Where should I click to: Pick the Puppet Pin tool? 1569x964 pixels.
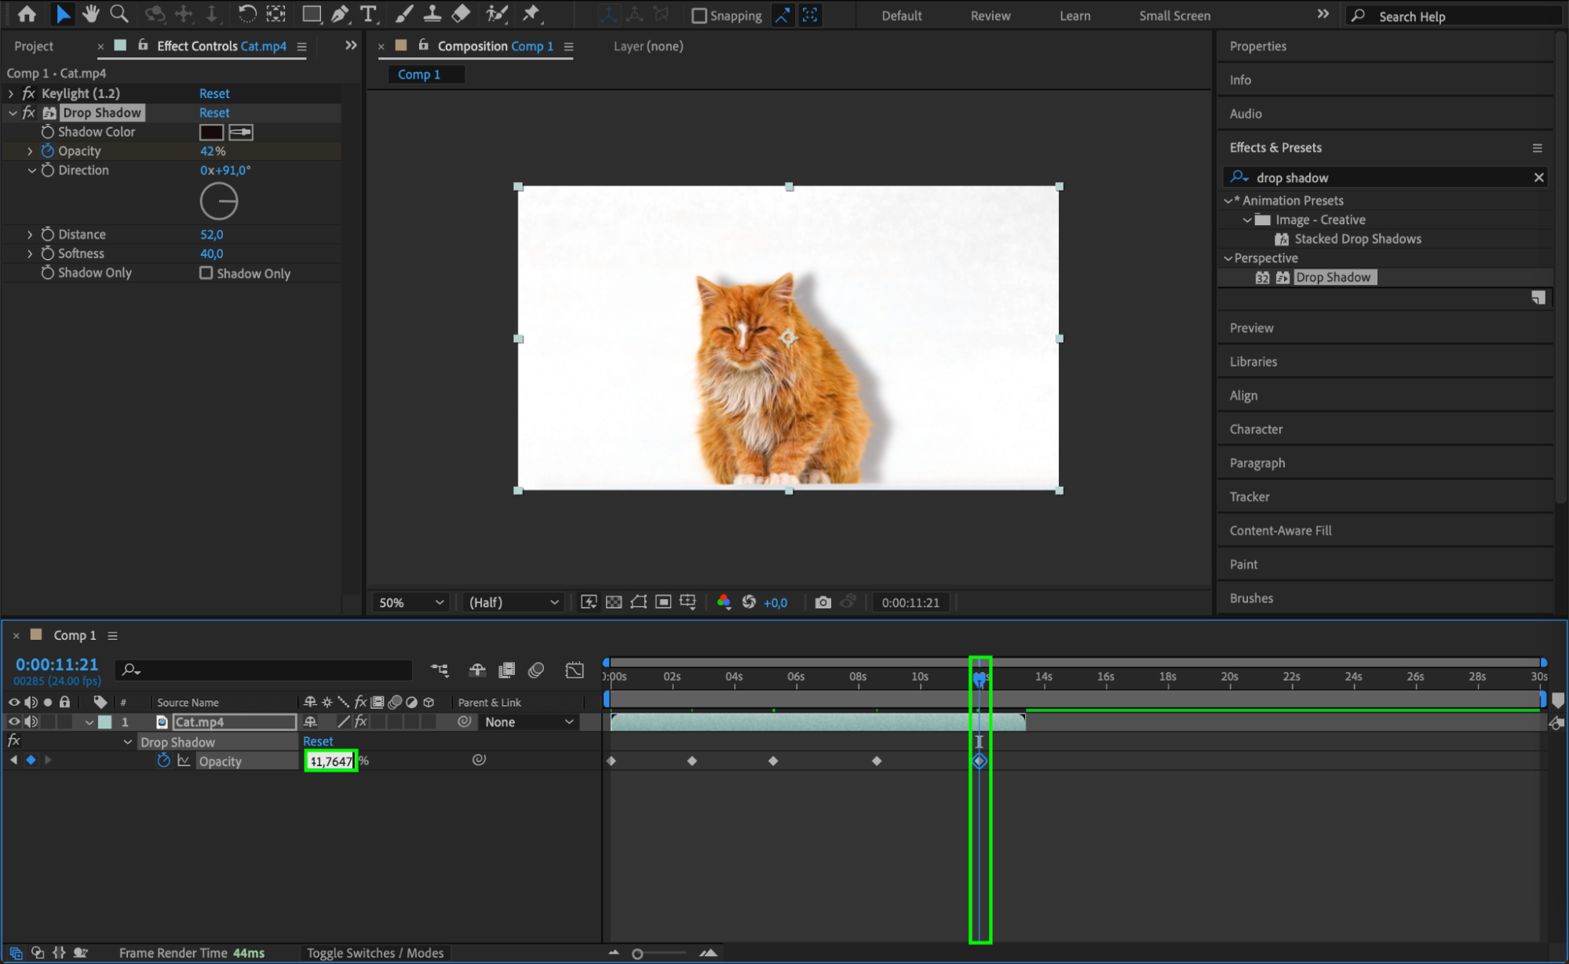[531, 14]
